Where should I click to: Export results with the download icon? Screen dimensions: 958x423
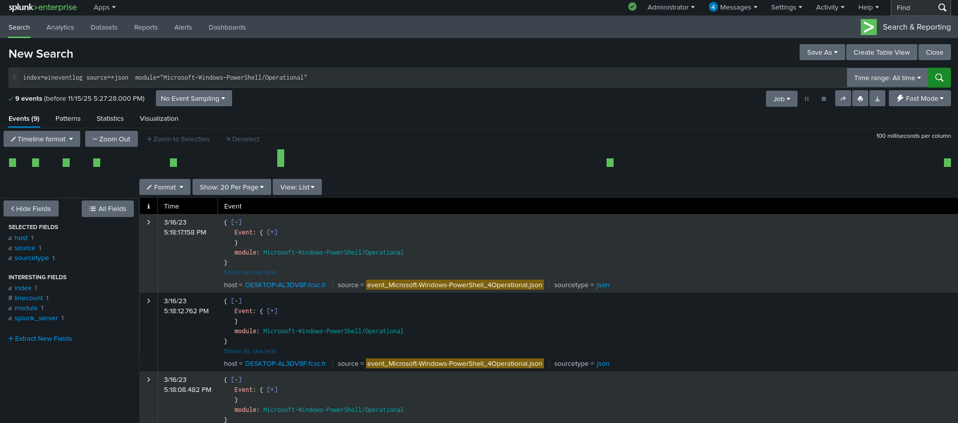point(877,99)
